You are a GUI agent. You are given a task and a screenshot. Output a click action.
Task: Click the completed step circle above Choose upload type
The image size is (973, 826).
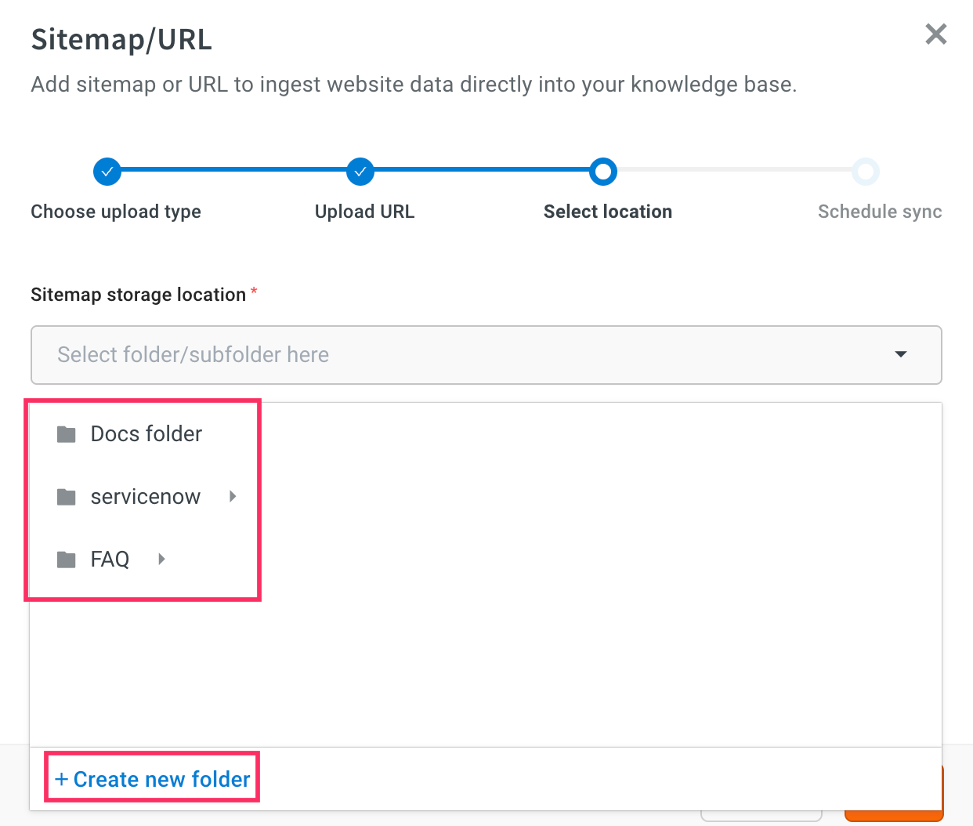coord(107,171)
